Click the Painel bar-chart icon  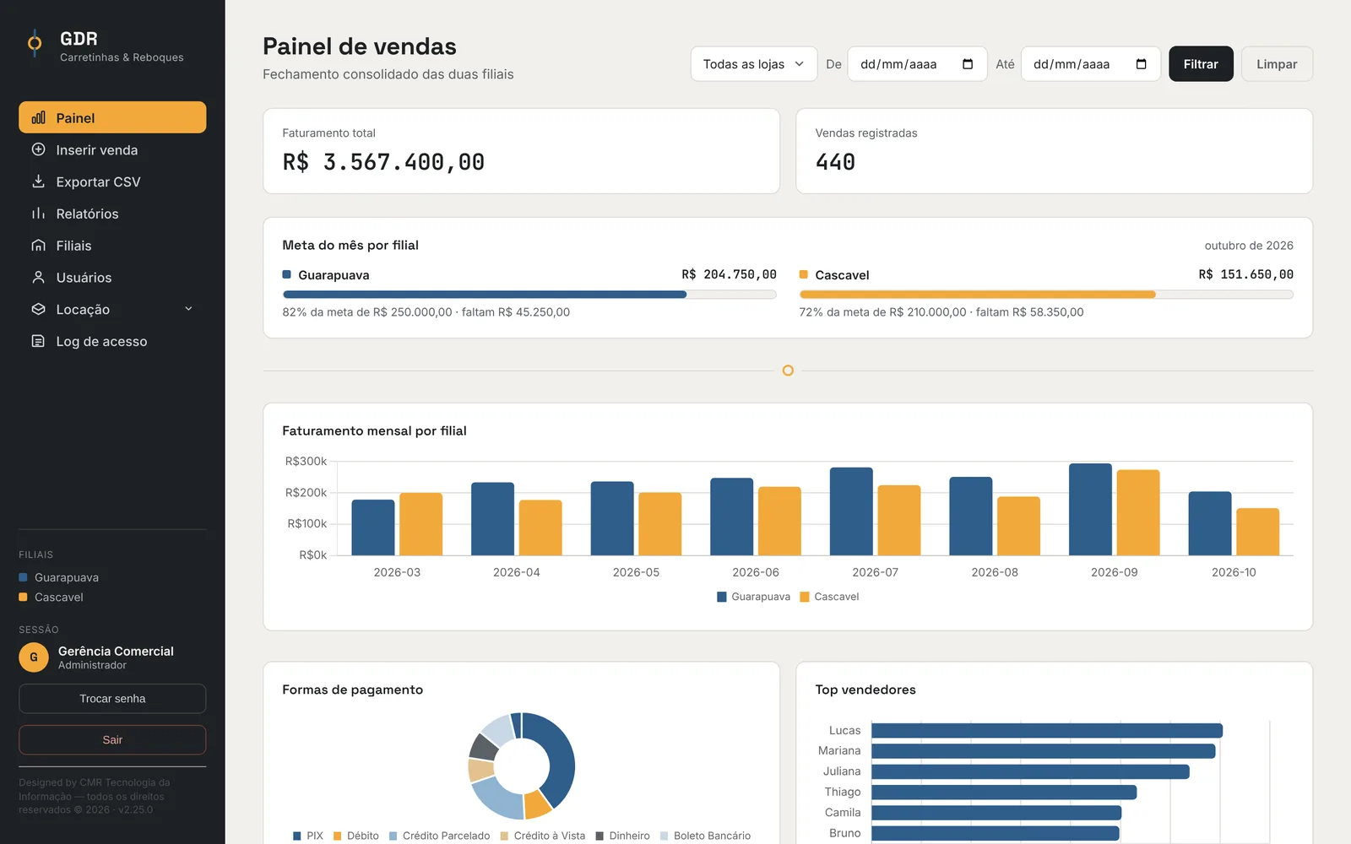[x=38, y=118]
